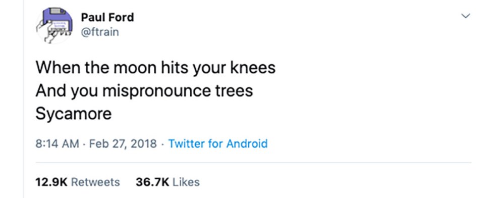The image size is (504, 198).
Task: Click the line 'And you mispronounce trees'
Action: point(144,91)
